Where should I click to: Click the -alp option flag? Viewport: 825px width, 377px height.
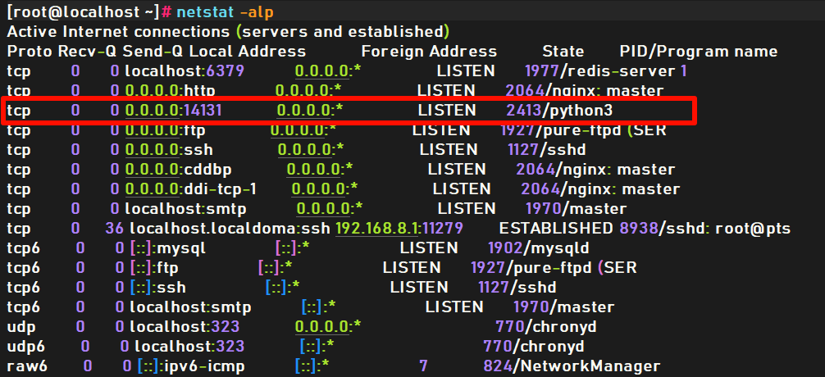(258, 11)
